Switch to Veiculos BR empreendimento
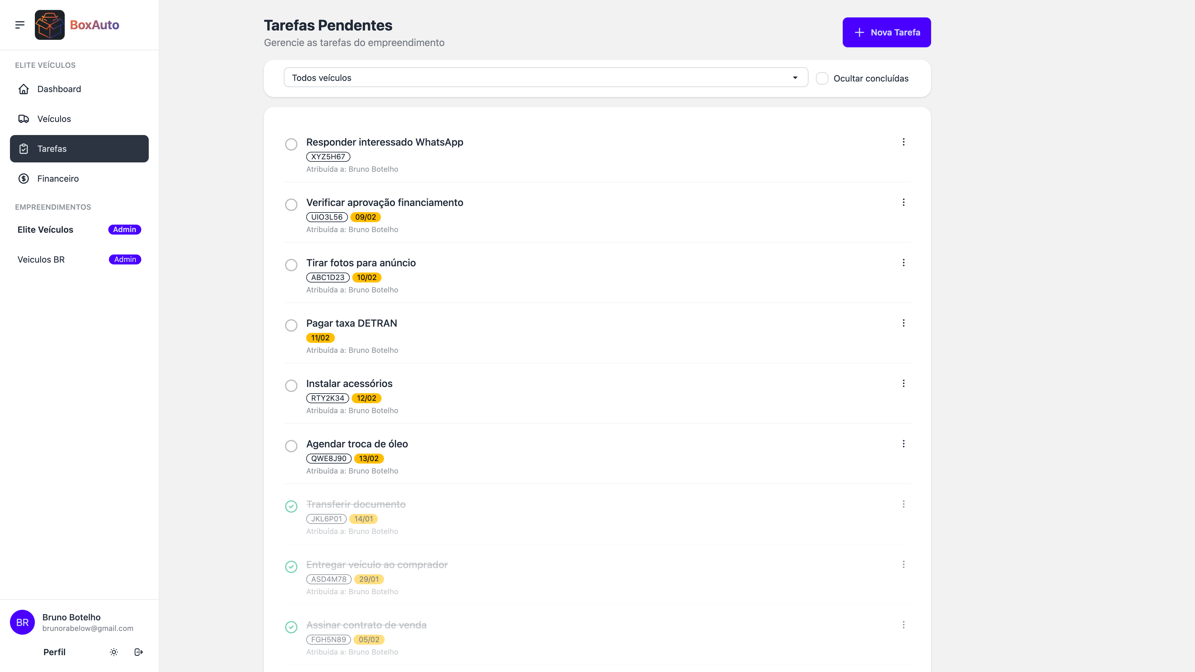The height and width of the screenshot is (672, 1195). (x=41, y=260)
